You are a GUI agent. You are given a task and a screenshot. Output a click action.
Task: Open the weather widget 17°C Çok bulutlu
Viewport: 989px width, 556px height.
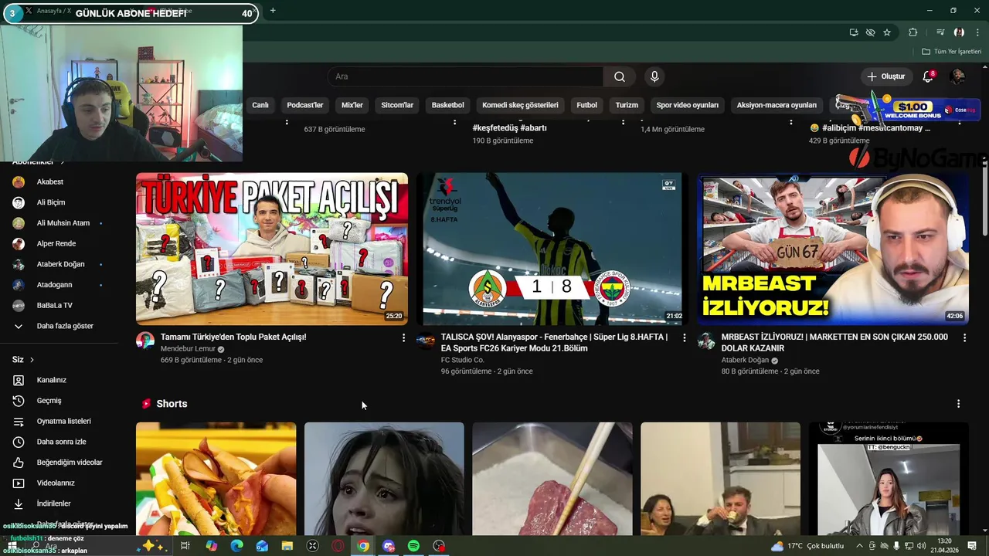807,546
